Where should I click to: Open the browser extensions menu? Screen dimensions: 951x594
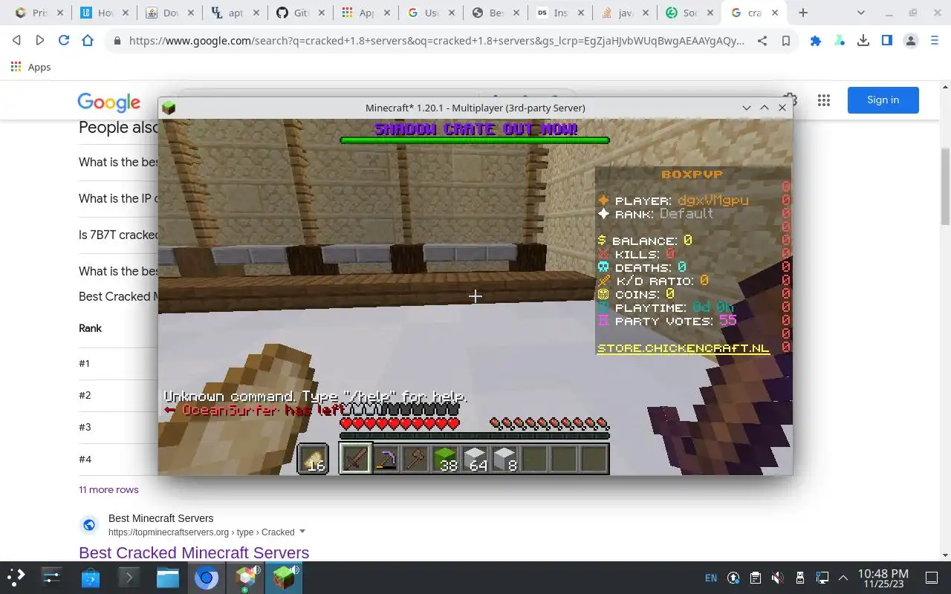point(816,41)
